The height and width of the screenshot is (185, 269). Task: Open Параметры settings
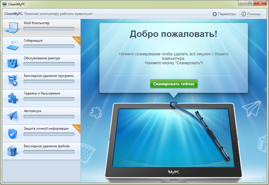(x=224, y=14)
